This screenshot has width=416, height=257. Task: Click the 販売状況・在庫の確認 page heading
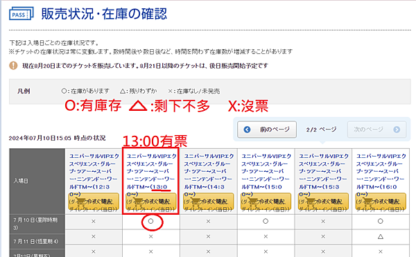pyautogui.click(x=104, y=14)
